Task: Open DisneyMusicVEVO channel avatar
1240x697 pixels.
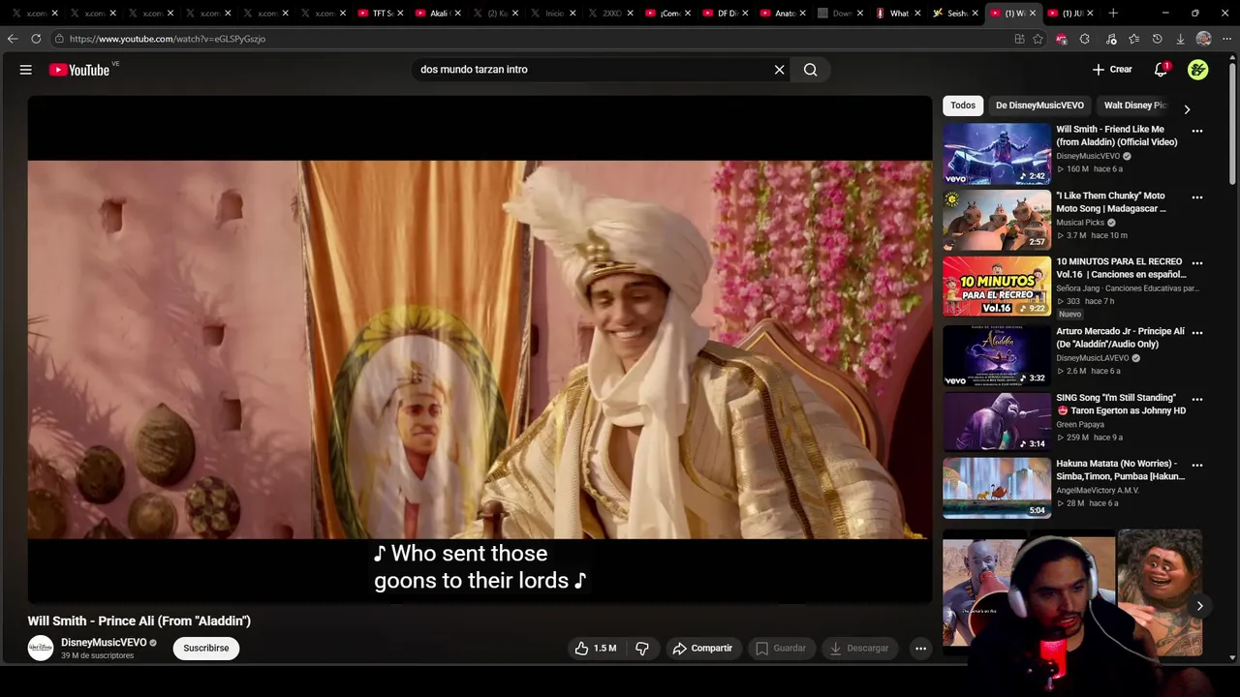Action: [41, 649]
